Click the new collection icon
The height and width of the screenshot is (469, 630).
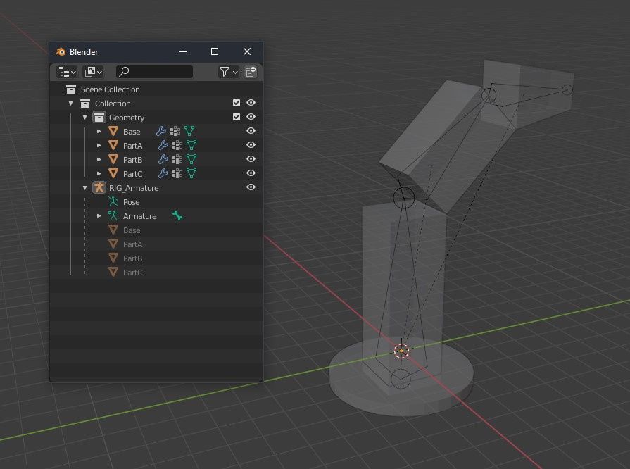point(251,72)
